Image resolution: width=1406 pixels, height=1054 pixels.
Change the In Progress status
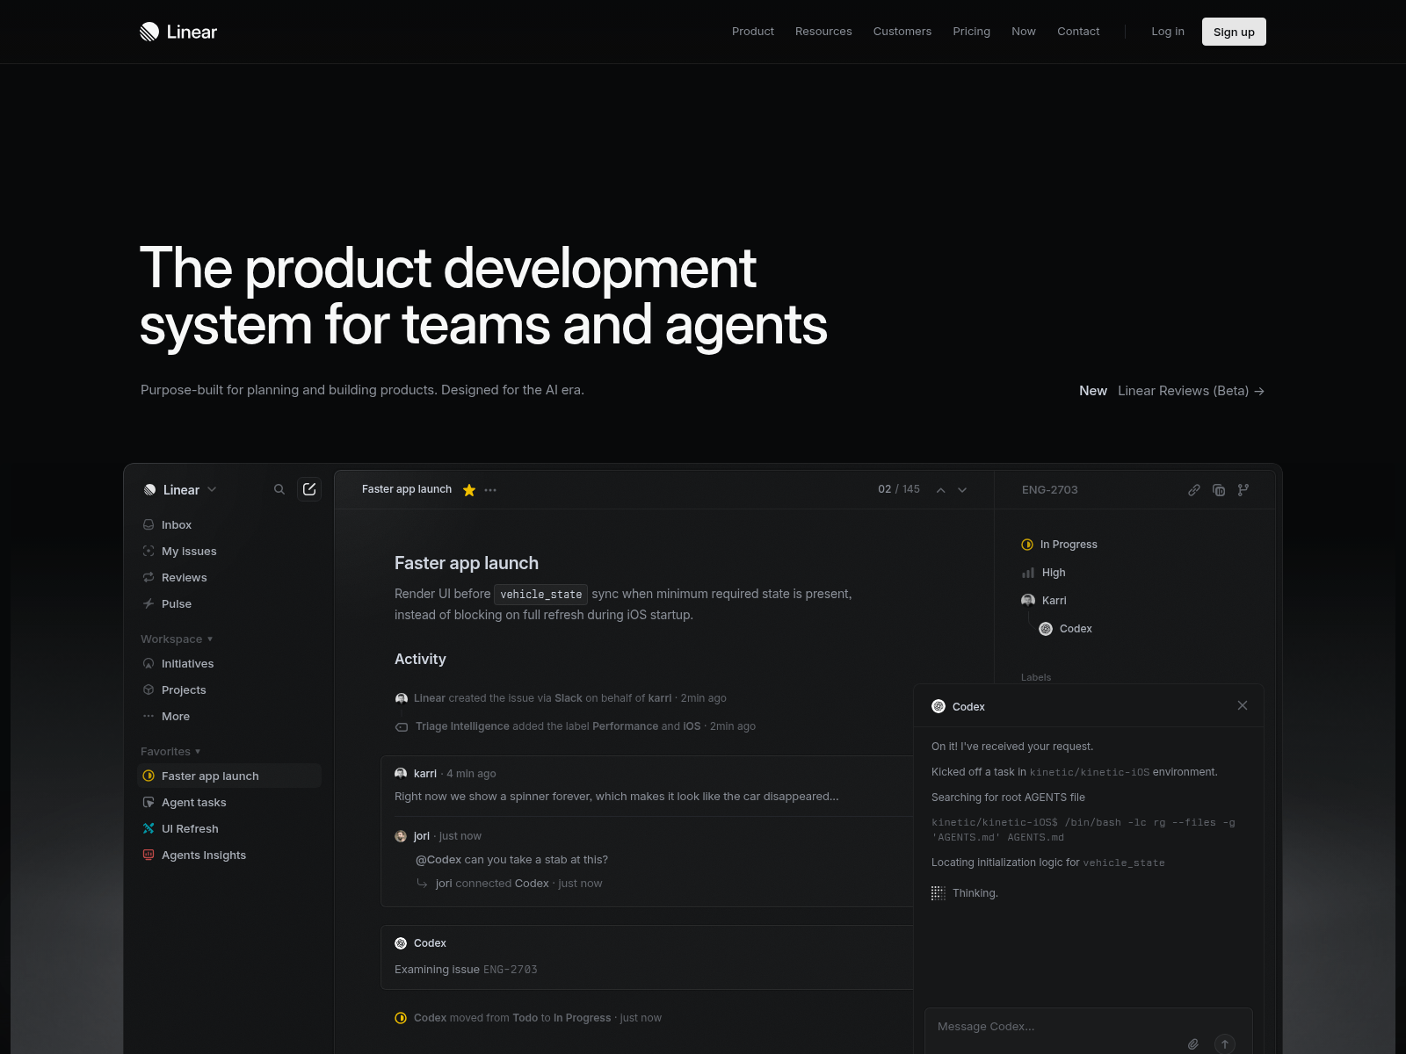tap(1060, 545)
